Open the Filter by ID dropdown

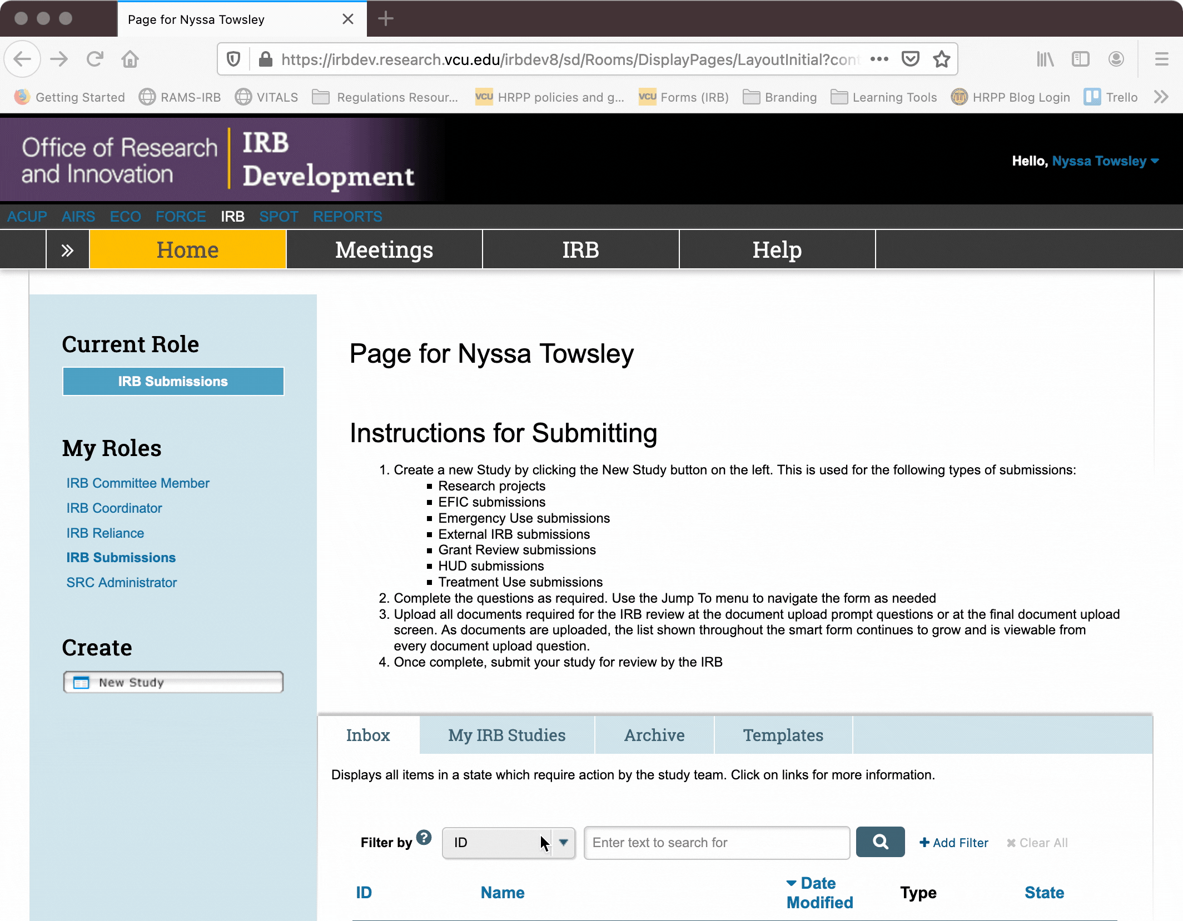pos(508,843)
